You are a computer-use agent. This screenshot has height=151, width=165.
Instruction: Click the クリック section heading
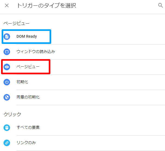[x=12, y=114]
